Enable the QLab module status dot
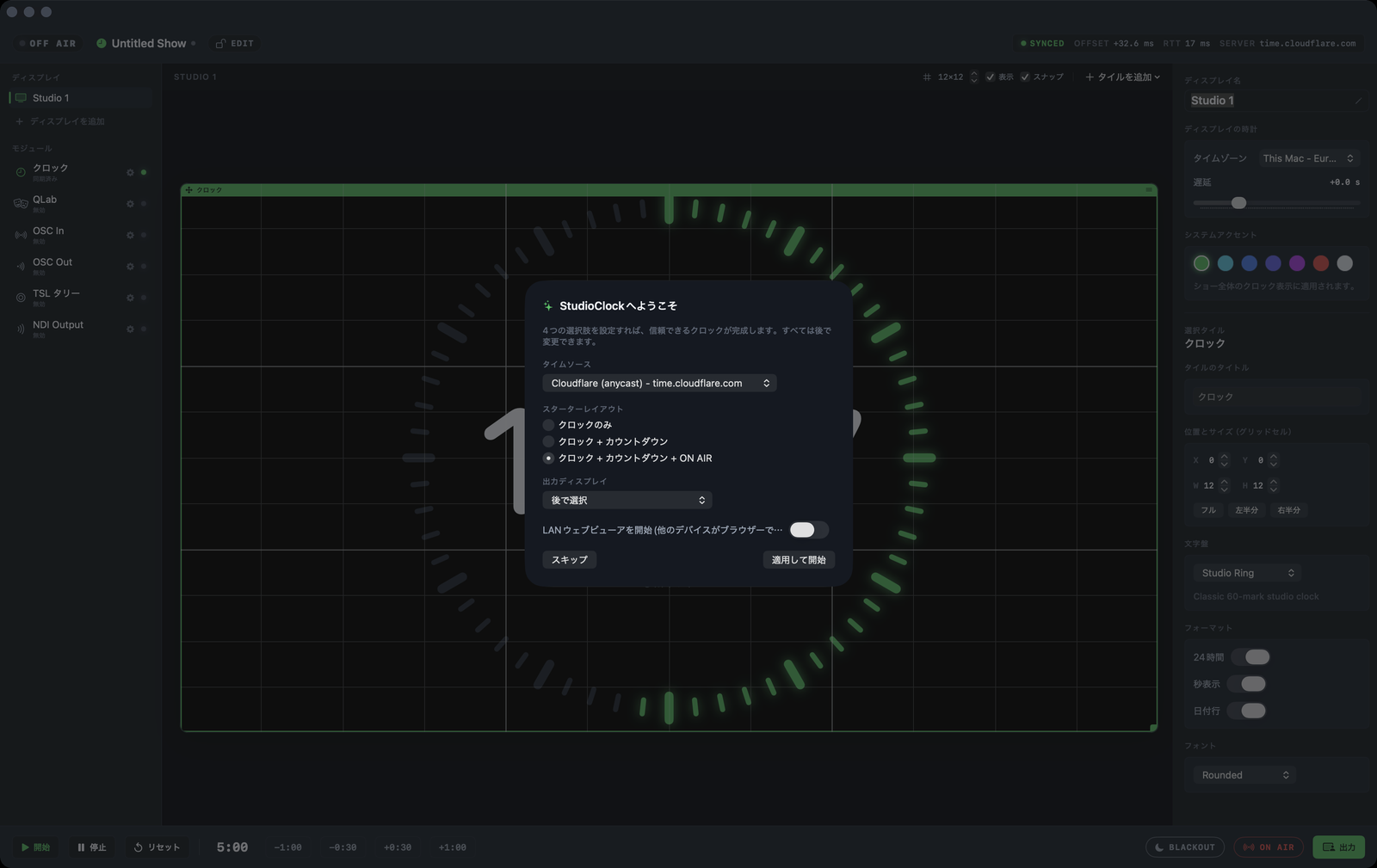Screen dimensions: 1377x868 pos(144,204)
